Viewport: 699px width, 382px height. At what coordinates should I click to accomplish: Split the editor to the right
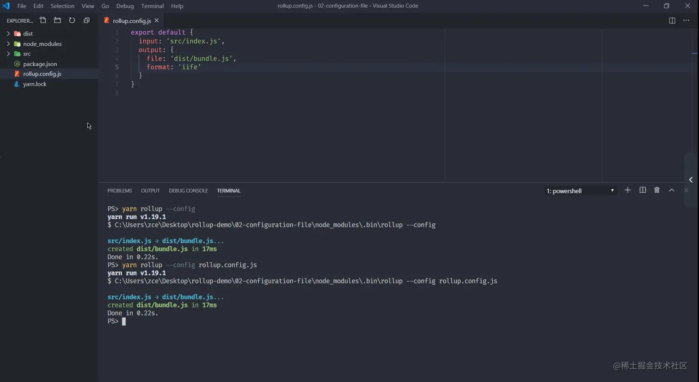coord(672,20)
